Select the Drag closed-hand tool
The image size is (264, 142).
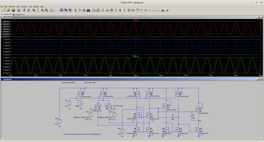[x=142, y=11]
